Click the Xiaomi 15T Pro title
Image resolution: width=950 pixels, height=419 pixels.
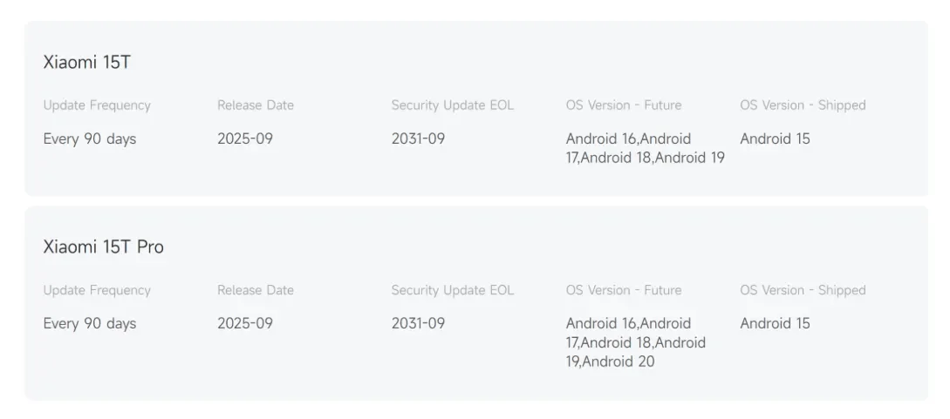pos(103,247)
